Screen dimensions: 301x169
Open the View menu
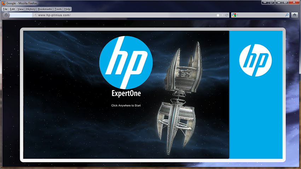coord(21,9)
